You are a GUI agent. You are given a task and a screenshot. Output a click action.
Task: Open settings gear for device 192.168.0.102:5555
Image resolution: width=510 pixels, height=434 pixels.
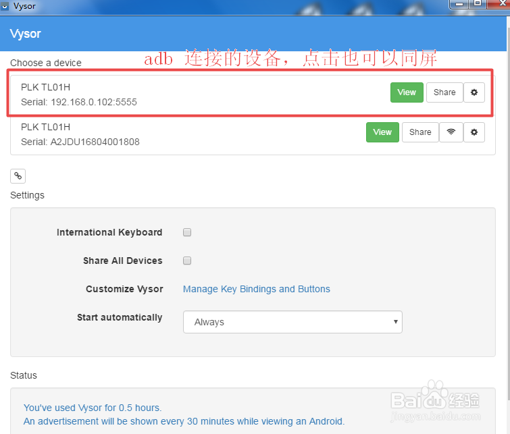point(474,92)
